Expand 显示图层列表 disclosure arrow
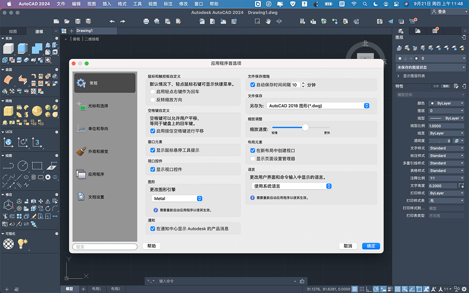This screenshot has height=293, width=469. click(x=399, y=76)
